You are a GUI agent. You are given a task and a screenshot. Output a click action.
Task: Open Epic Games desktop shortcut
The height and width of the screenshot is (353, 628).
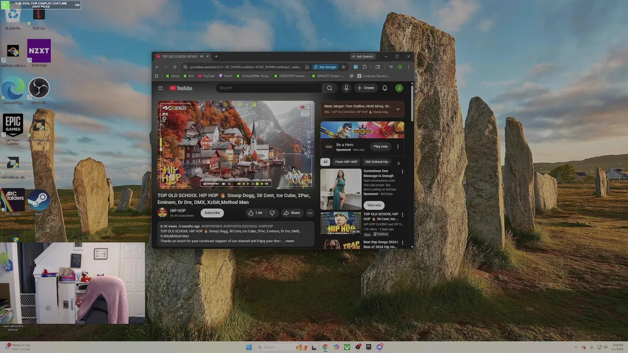pos(13,129)
